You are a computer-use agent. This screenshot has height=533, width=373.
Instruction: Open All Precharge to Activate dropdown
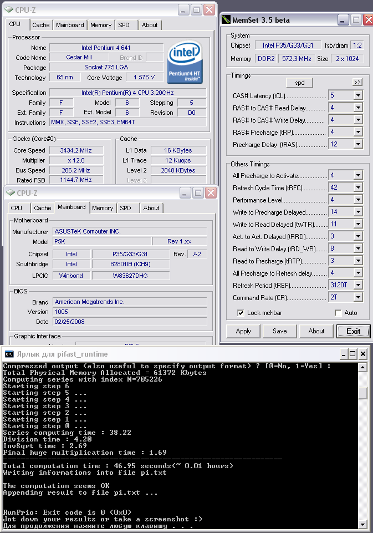click(358, 175)
